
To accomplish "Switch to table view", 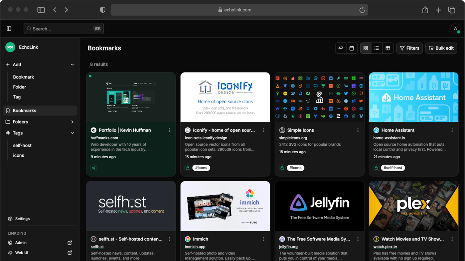I will 388,48.
